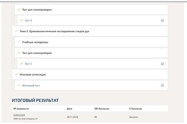Viewport: 187px width, 124px height.
Task: Click the ИТОГОВЫЙ РЕЗУЛЬТАТ heading
Action: [x=35, y=100]
